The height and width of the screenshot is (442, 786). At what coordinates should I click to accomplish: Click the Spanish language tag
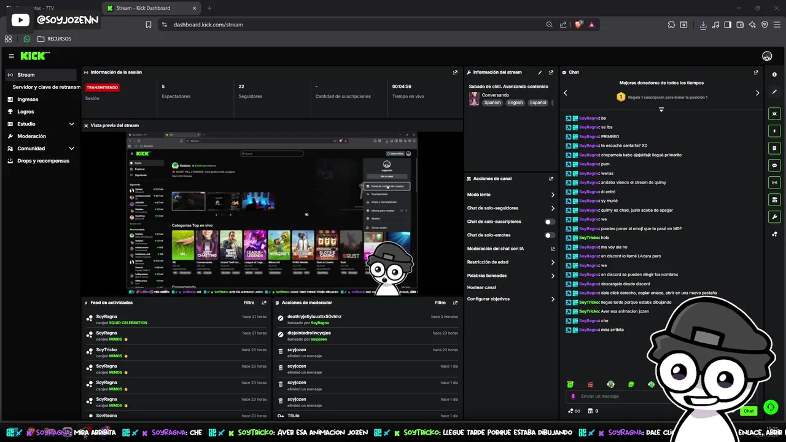[492, 103]
